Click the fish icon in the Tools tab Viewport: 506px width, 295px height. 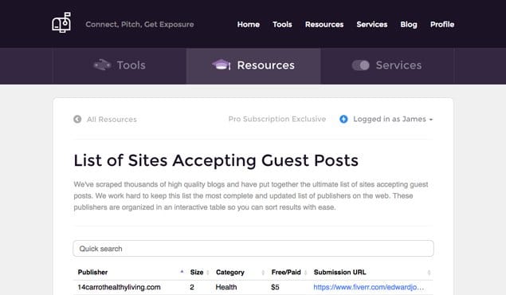click(102, 65)
